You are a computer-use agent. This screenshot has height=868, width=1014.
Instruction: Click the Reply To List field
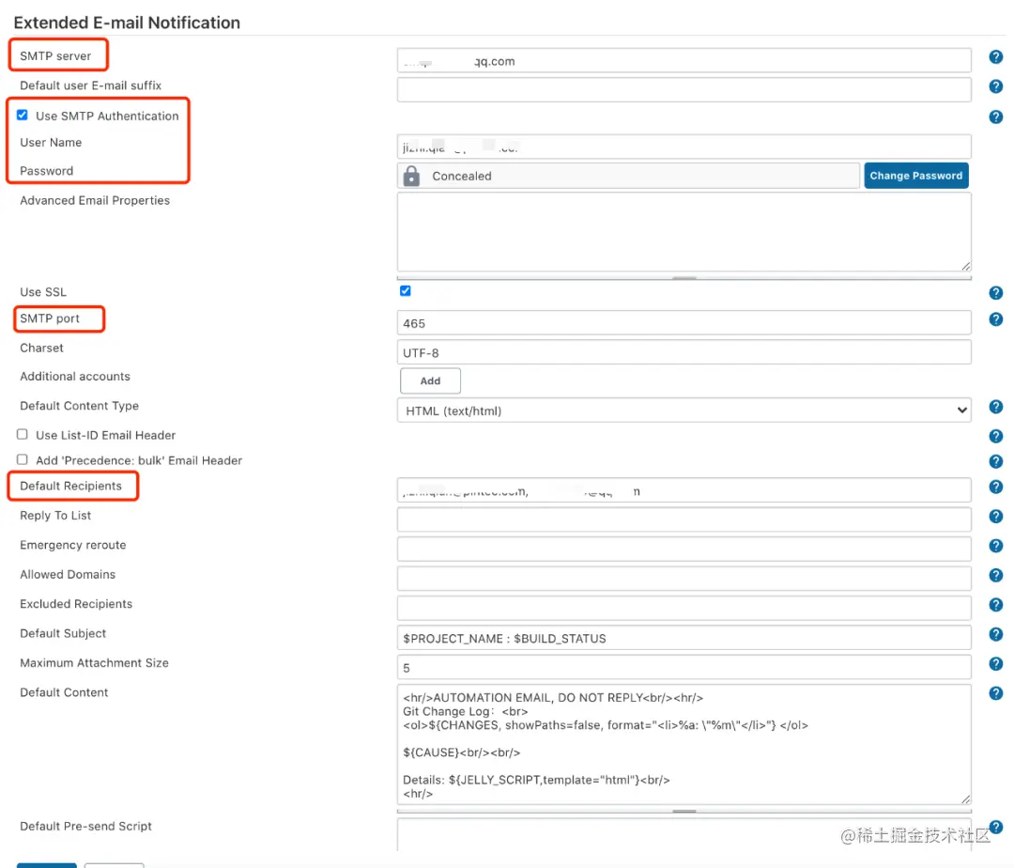tap(684, 520)
